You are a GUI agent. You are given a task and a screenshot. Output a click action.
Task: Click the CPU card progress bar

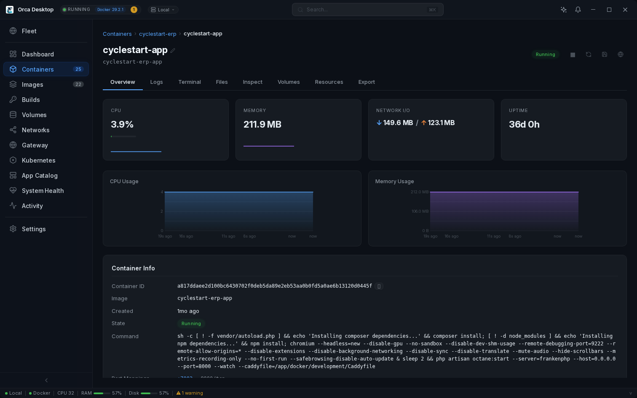[x=123, y=136]
